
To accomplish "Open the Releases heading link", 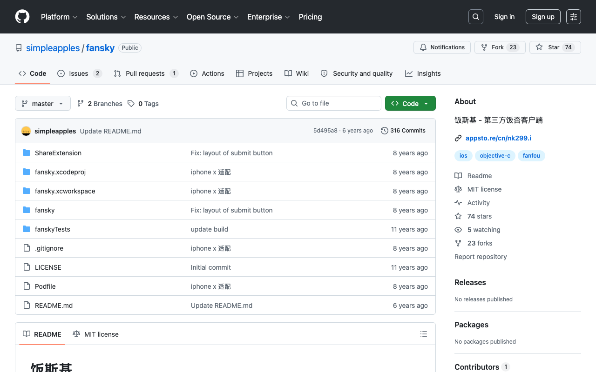I will 470,282.
